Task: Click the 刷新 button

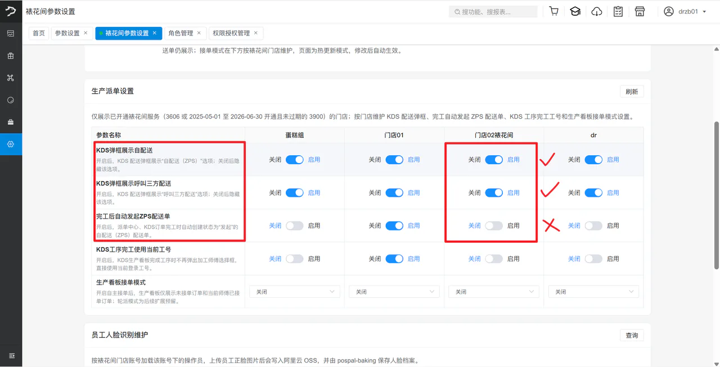Action: [x=632, y=92]
